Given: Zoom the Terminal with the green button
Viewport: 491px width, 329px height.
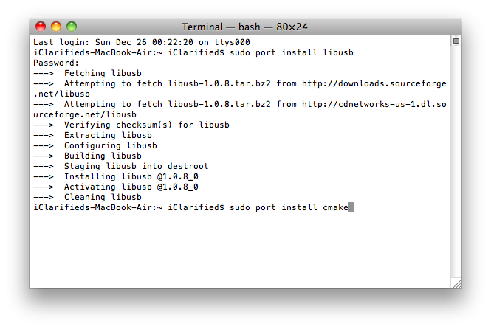Looking at the screenshot, I should [x=72, y=27].
